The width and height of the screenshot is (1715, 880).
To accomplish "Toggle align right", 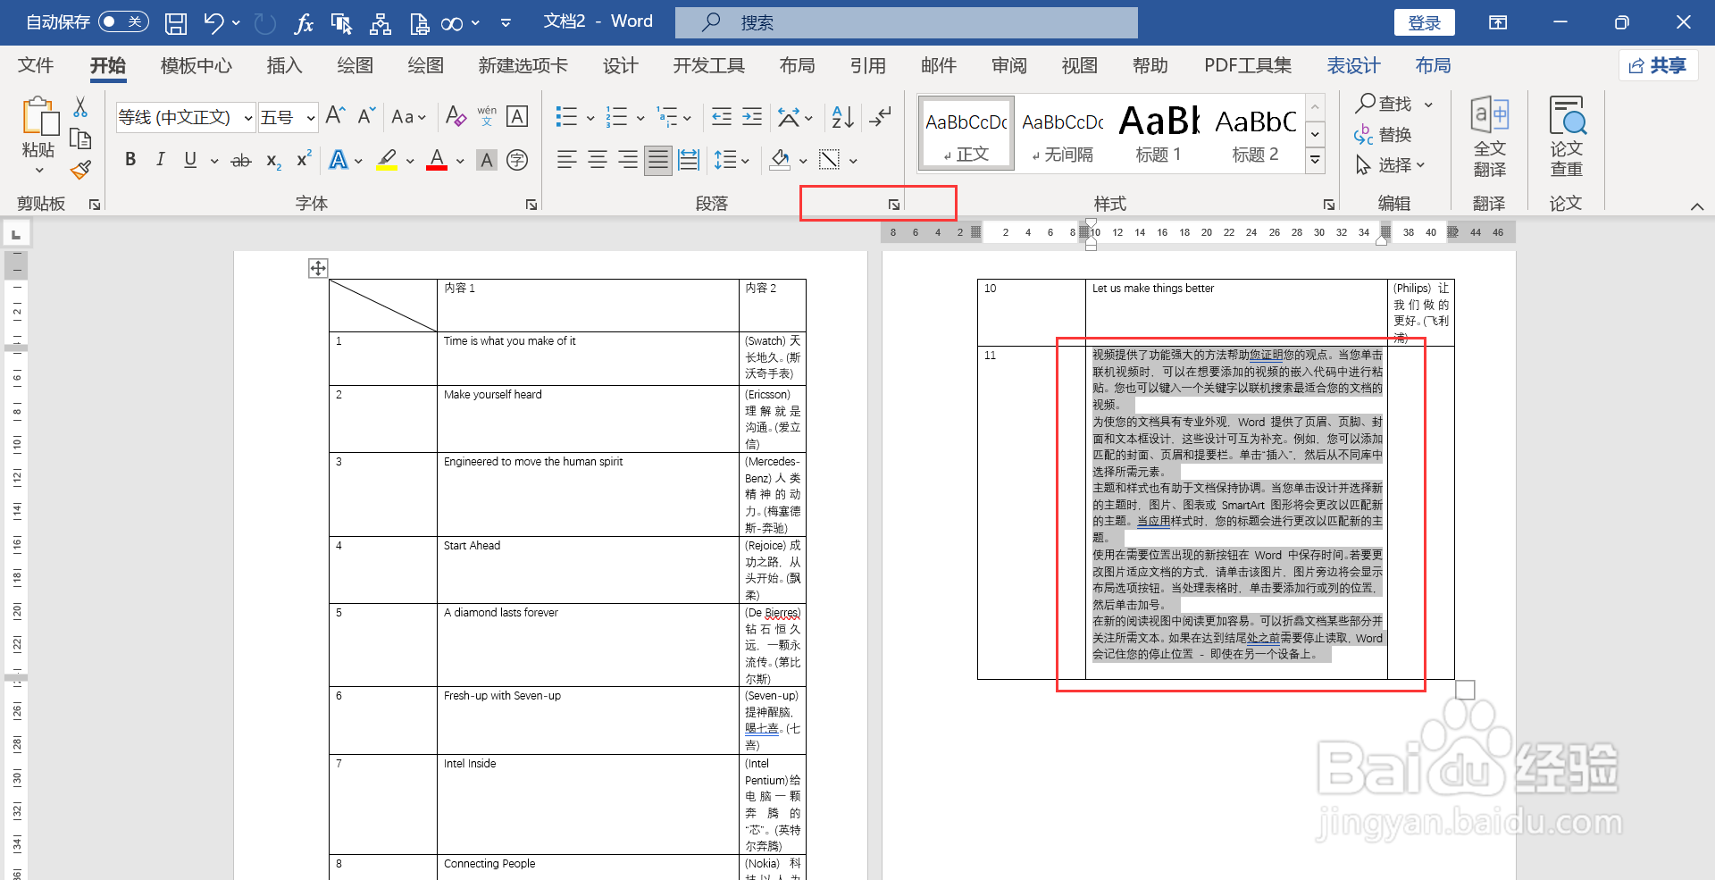I will tap(628, 161).
